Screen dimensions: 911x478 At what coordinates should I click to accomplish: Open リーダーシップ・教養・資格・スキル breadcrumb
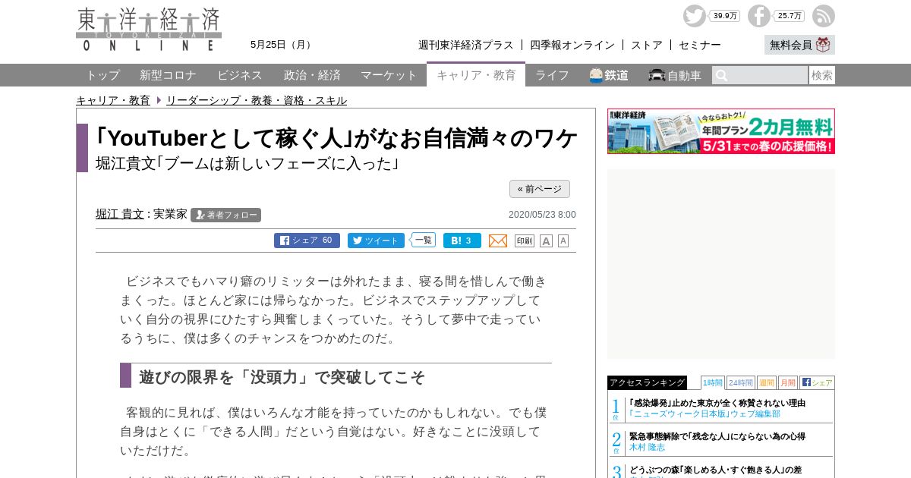(x=257, y=100)
